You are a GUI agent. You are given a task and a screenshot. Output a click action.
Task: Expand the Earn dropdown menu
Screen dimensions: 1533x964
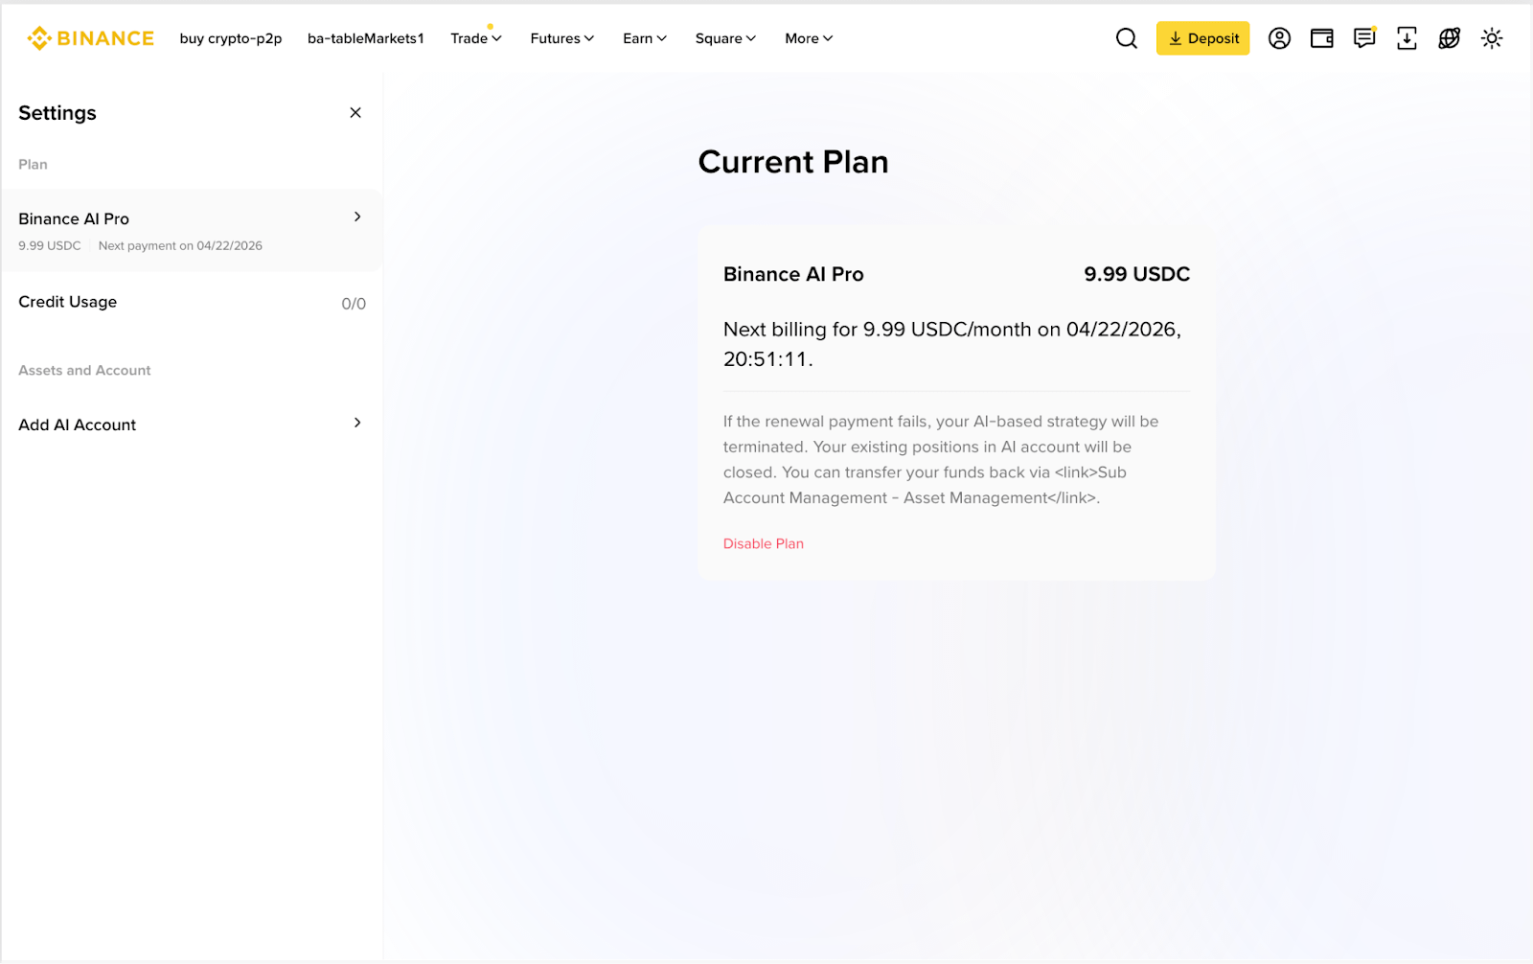(x=644, y=38)
